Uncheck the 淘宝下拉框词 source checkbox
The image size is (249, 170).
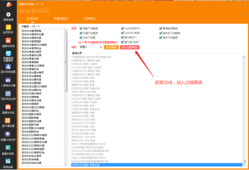(81, 28)
